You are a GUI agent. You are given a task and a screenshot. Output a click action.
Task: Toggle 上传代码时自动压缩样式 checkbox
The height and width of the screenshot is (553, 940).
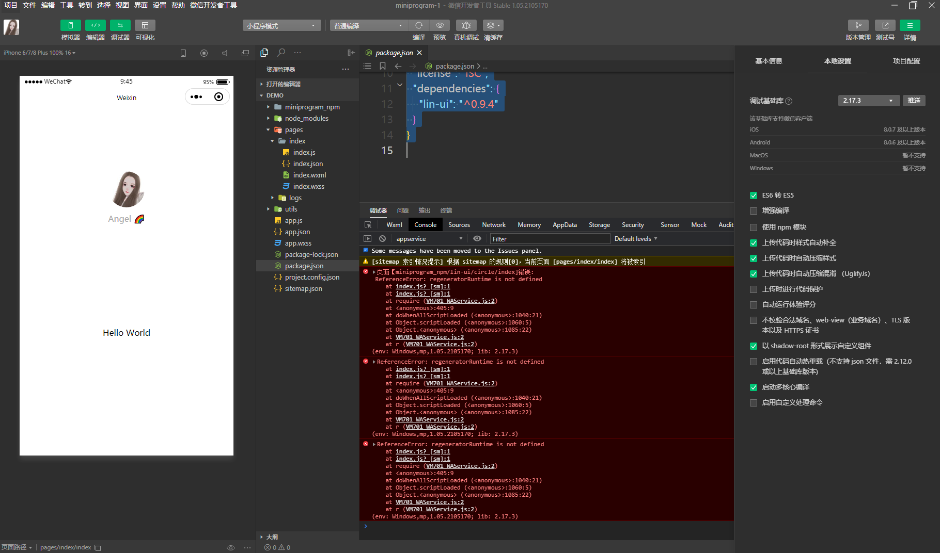[754, 258]
